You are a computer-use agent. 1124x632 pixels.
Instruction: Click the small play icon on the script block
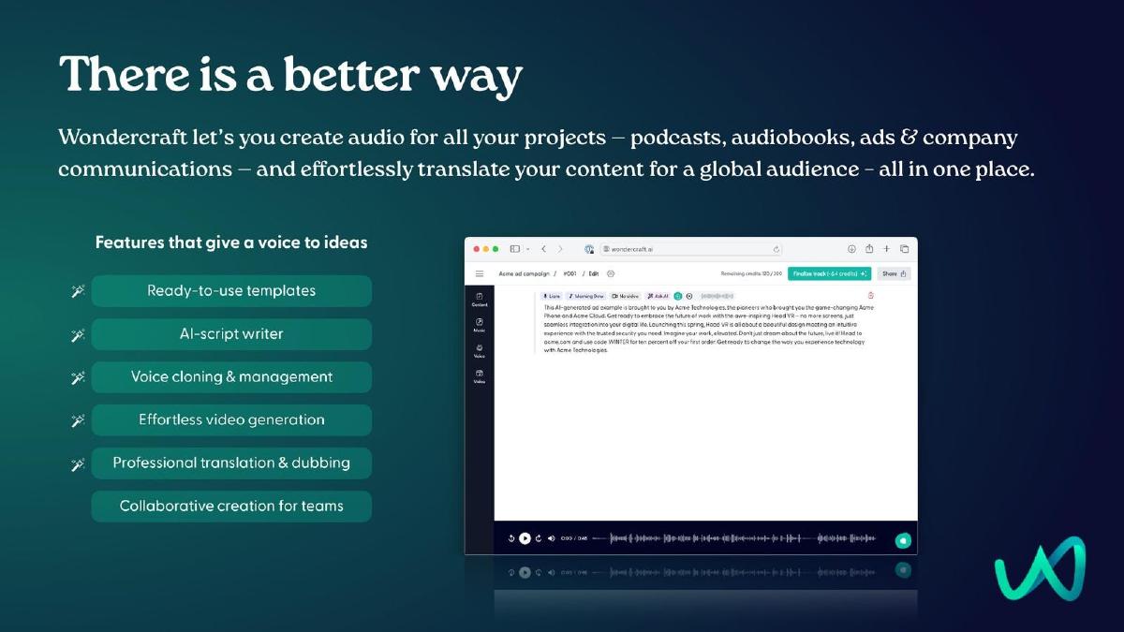[689, 296]
